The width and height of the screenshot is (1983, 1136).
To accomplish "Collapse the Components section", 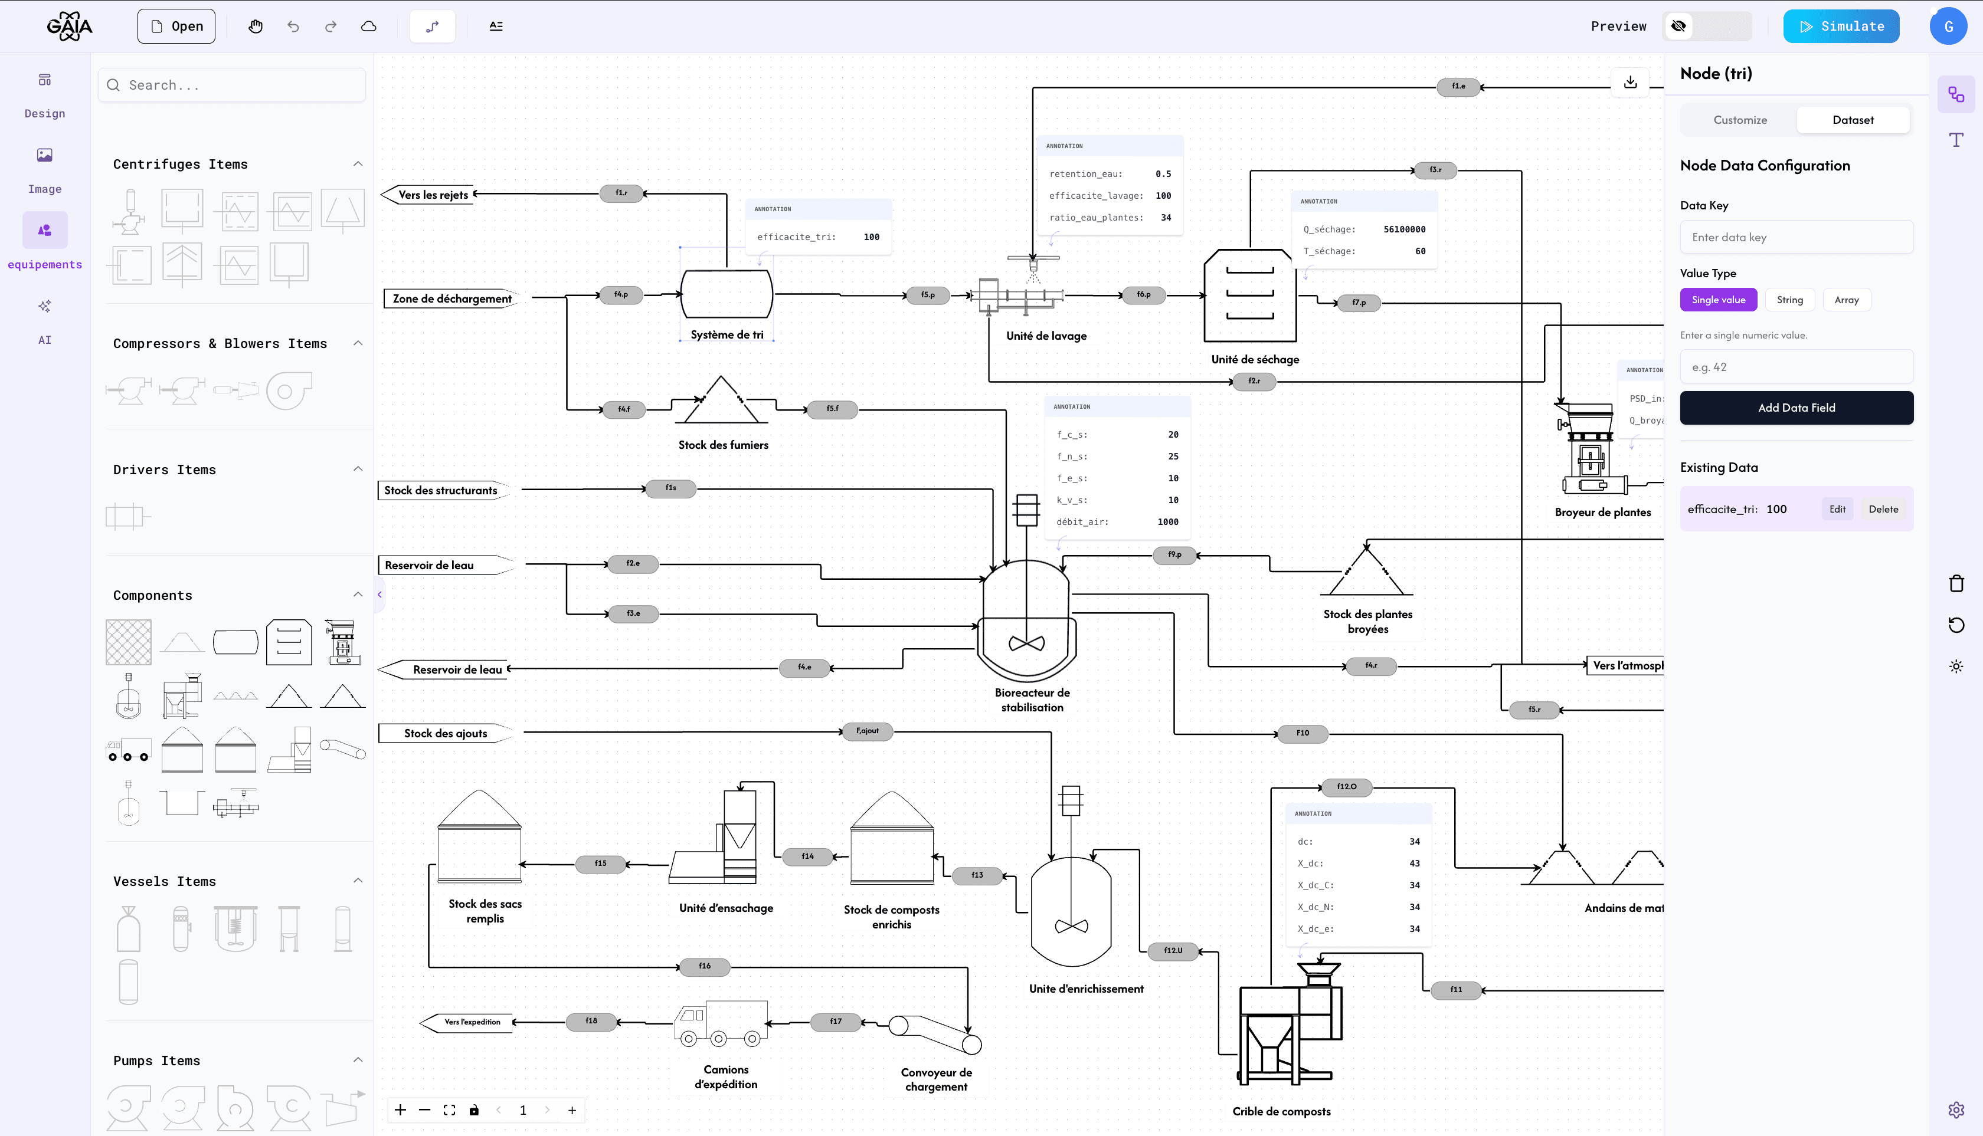I will point(358,595).
